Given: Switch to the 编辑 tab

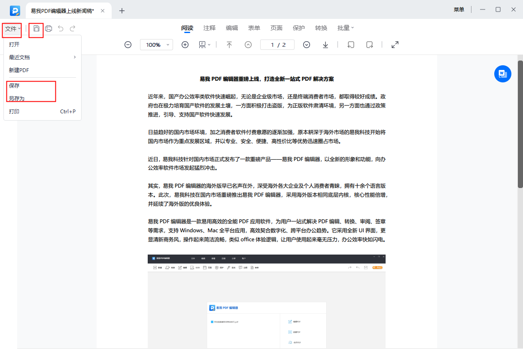Looking at the screenshot, I should coord(232,28).
